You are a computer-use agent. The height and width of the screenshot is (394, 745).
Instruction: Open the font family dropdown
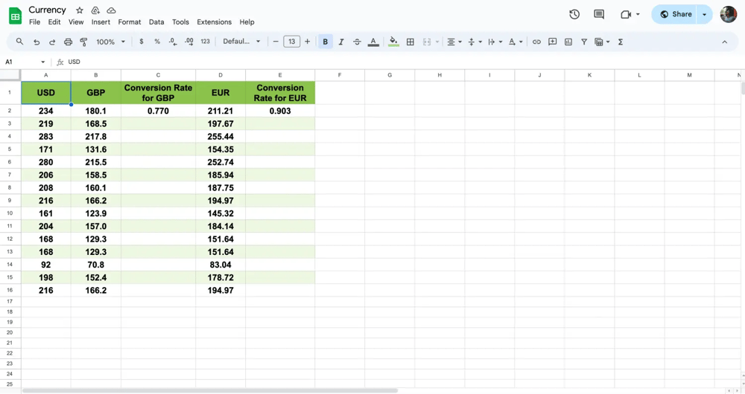point(242,42)
